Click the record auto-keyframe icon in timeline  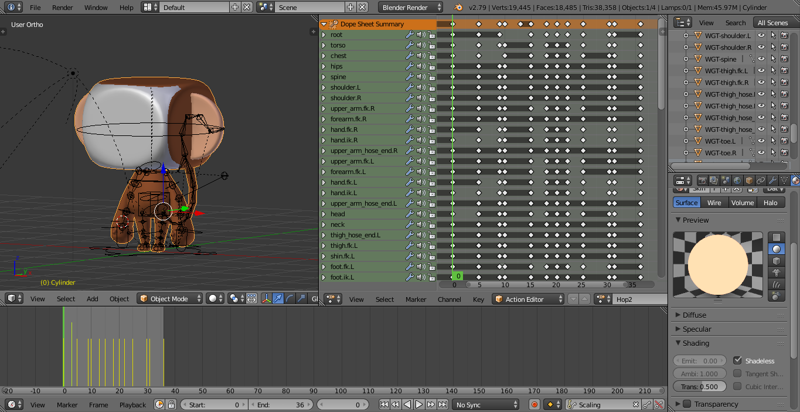pos(533,404)
